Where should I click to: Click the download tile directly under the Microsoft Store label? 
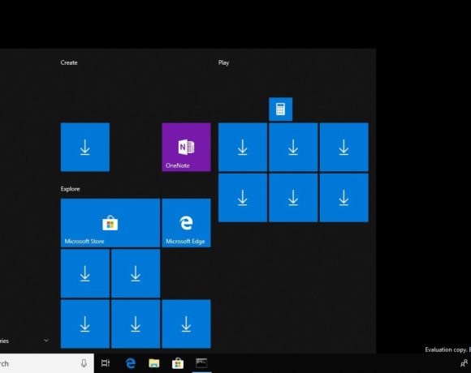pos(85,273)
